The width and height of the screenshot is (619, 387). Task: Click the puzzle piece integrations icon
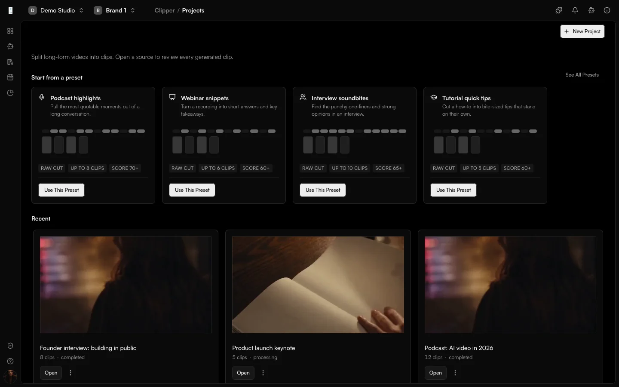tap(559, 10)
